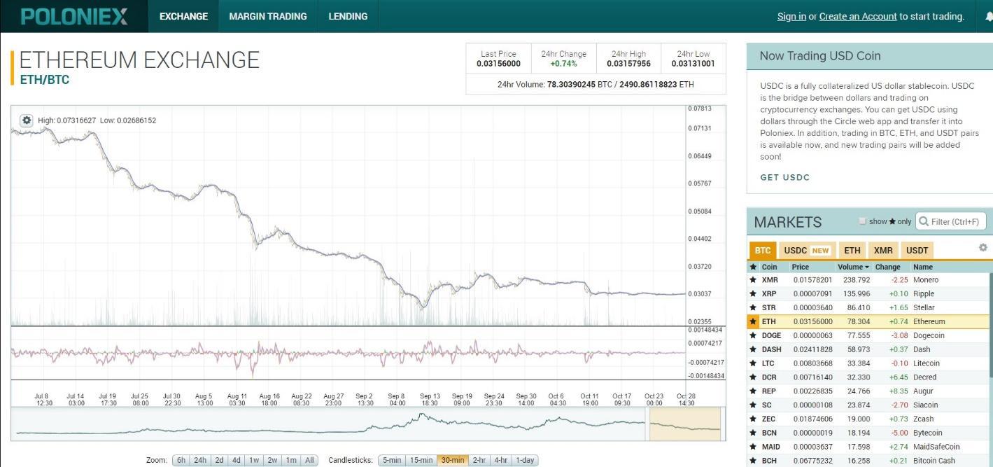Click the highlighted range selector in the overview chart
Viewport: 993px width, 467px height.
pyautogui.click(x=685, y=424)
